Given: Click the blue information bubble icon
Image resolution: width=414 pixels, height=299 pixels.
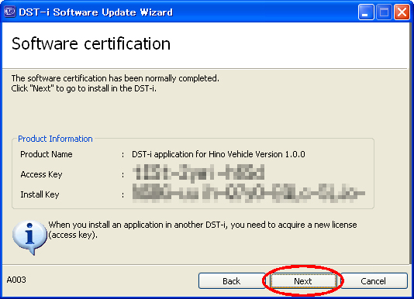Looking at the screenshot, I should pyautogui.click(x=29, y=237).
